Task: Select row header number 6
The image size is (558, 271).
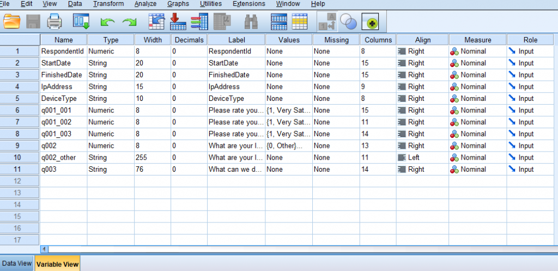Action: click(x=20, y=110)
